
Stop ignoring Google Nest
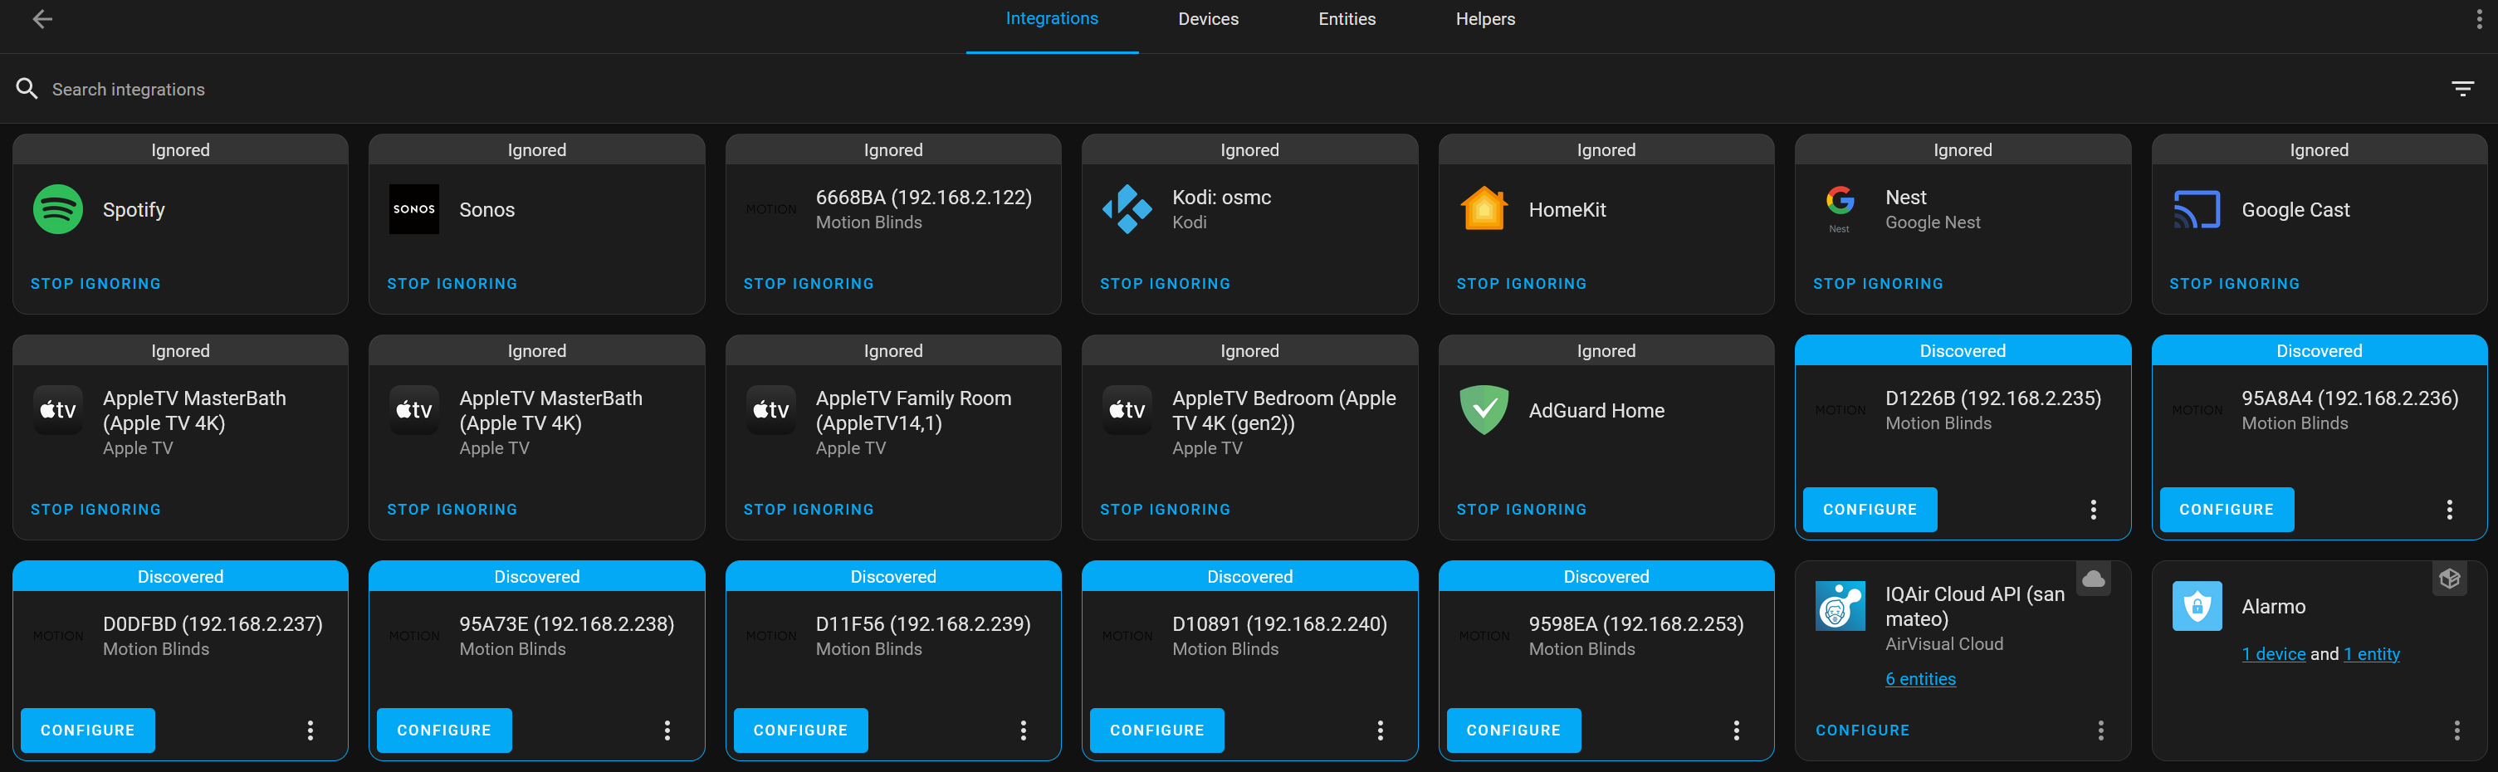point(1879,284)
